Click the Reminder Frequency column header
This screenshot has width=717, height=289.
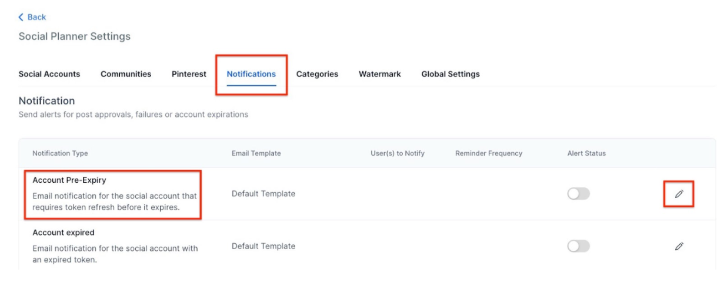pos(489,153)
